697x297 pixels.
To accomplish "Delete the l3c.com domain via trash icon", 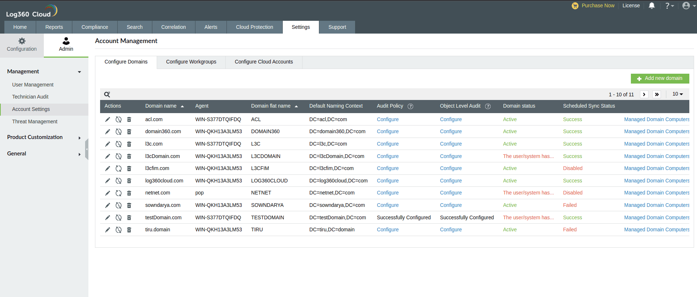I will (129, 144).
